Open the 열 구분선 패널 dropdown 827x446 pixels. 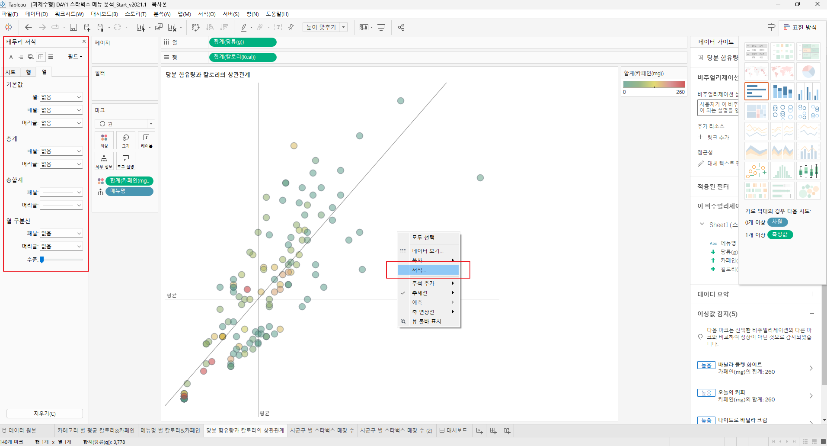[61, 234]
